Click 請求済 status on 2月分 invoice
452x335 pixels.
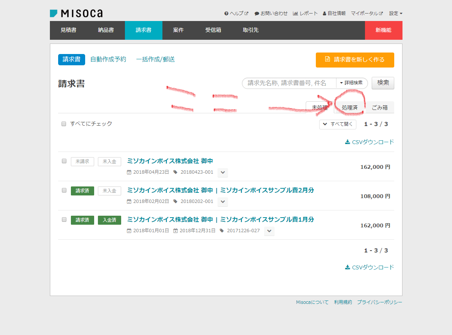[x=83, y=191]
